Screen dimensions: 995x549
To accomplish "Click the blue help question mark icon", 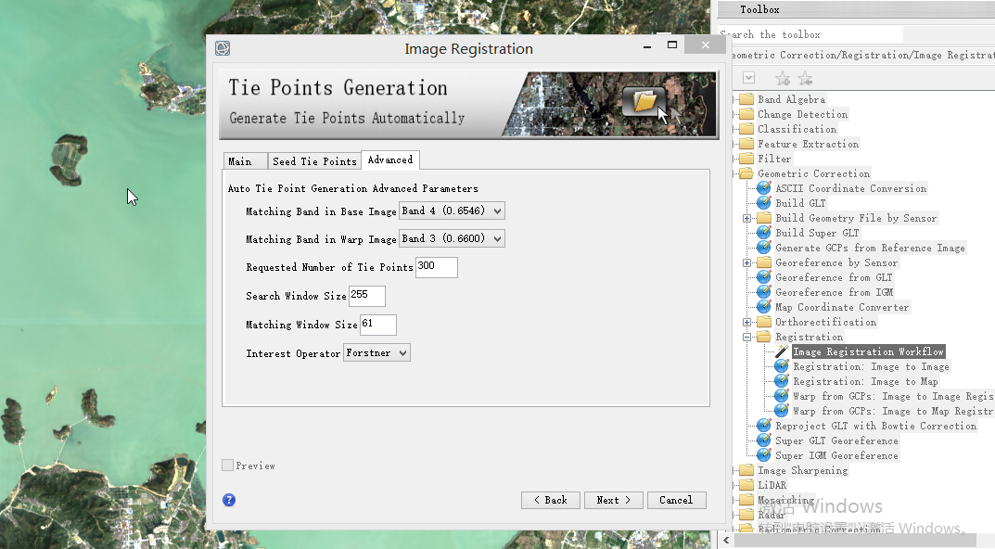I will click(x=229, y=500).
